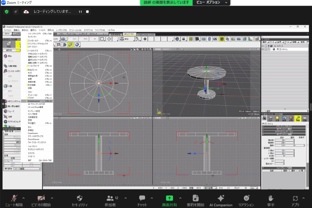Image resolution: width=312 pixels, height=208 pixels.
Task: Start meeting summary with 要約を開始
Action: click(x=195, y=201)
